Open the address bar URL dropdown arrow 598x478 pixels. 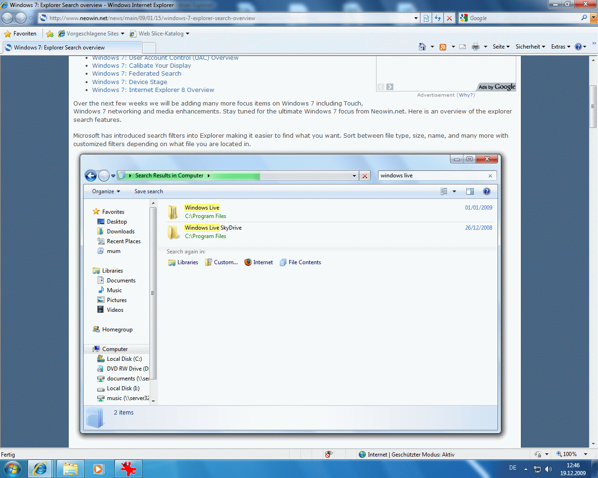point(416,18)
